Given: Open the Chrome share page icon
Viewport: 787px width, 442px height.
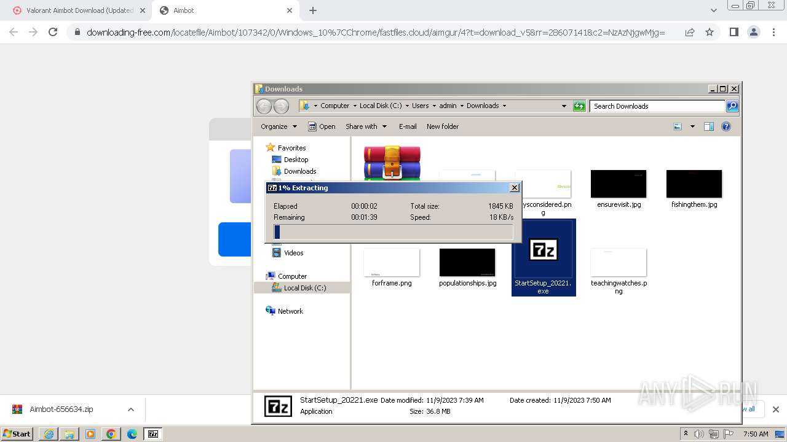Looking at the screenshot, I should point(690,32).
